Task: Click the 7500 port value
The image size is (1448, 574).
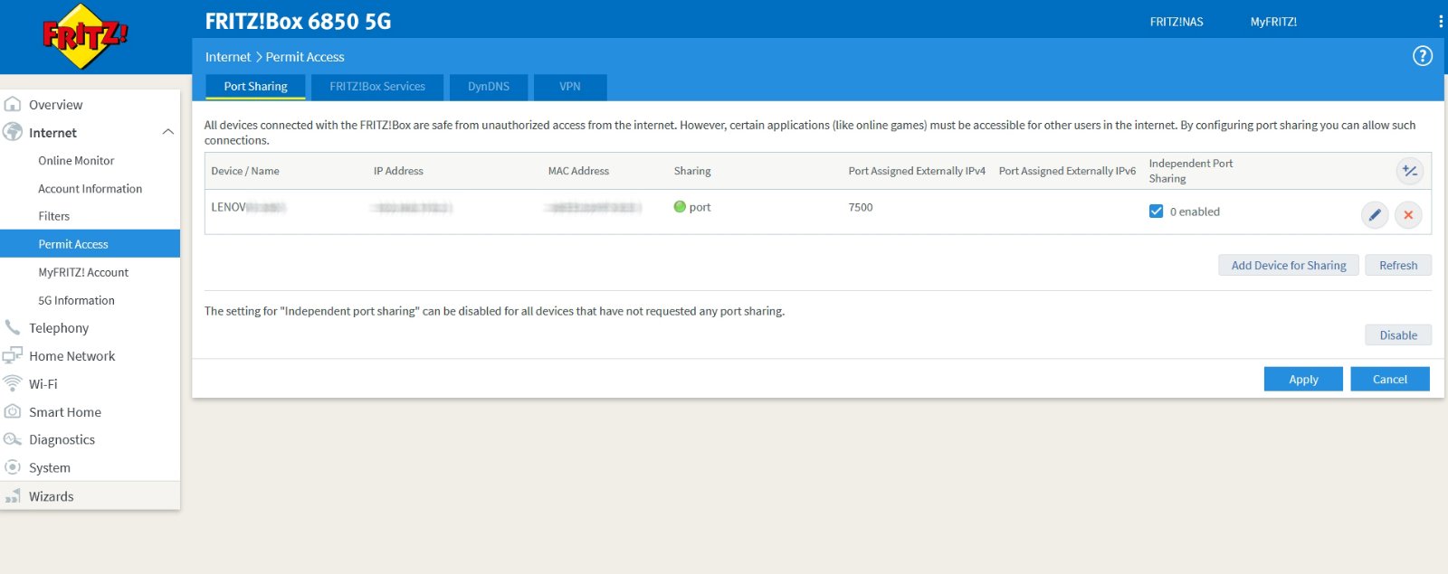Action: pyautogui.click(x=861, y=207)
